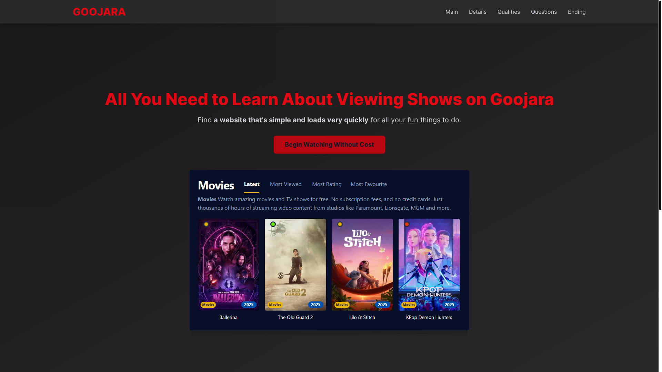Click the page headline about Goojara
Image resolution: width=662 pixels, height=372 pixels.
(329, 99)
